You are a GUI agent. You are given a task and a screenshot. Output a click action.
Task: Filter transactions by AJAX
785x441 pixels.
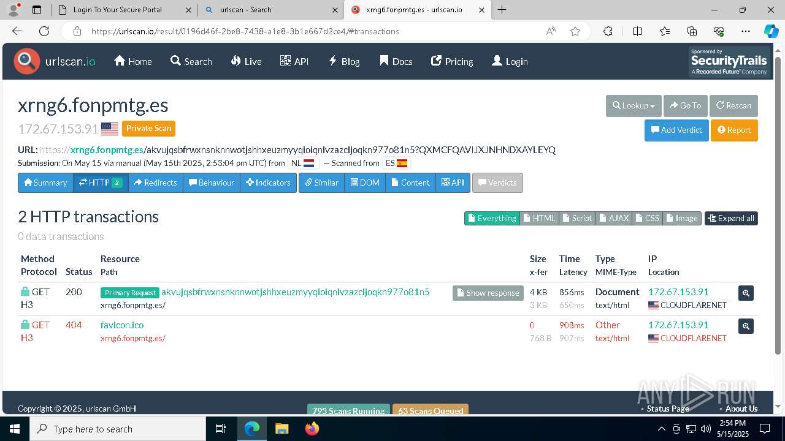pos(614,218)
